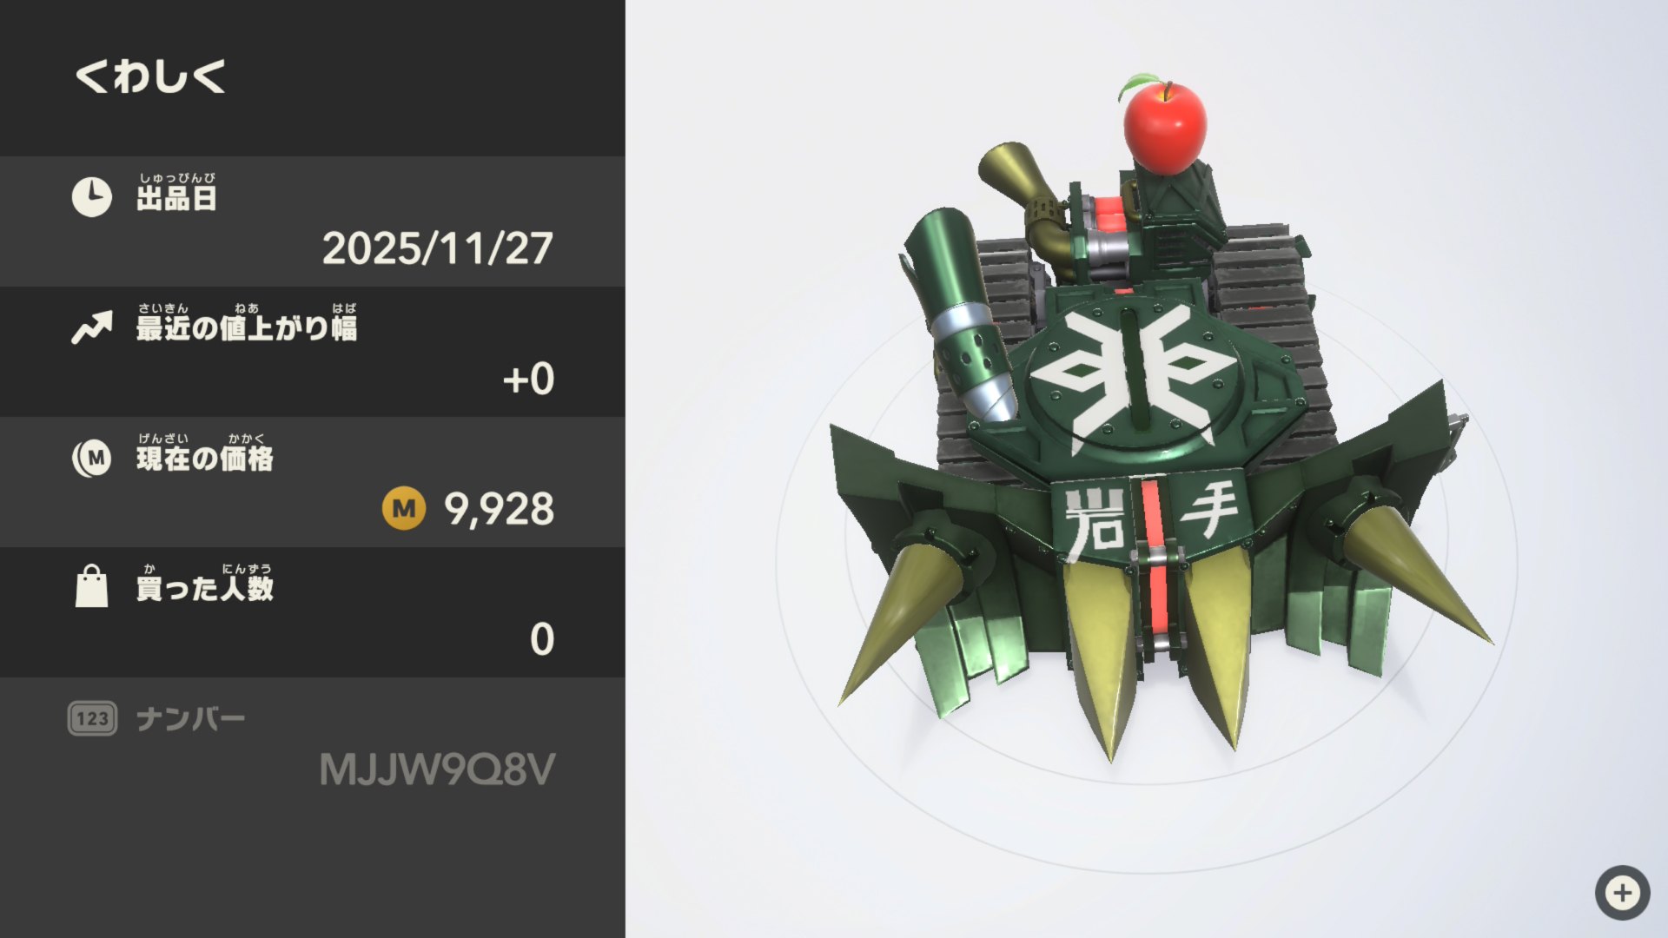Viewport: 1668px width, 938px height.
Task: Click the price value 9,928
Action: [x=499, y=509]
